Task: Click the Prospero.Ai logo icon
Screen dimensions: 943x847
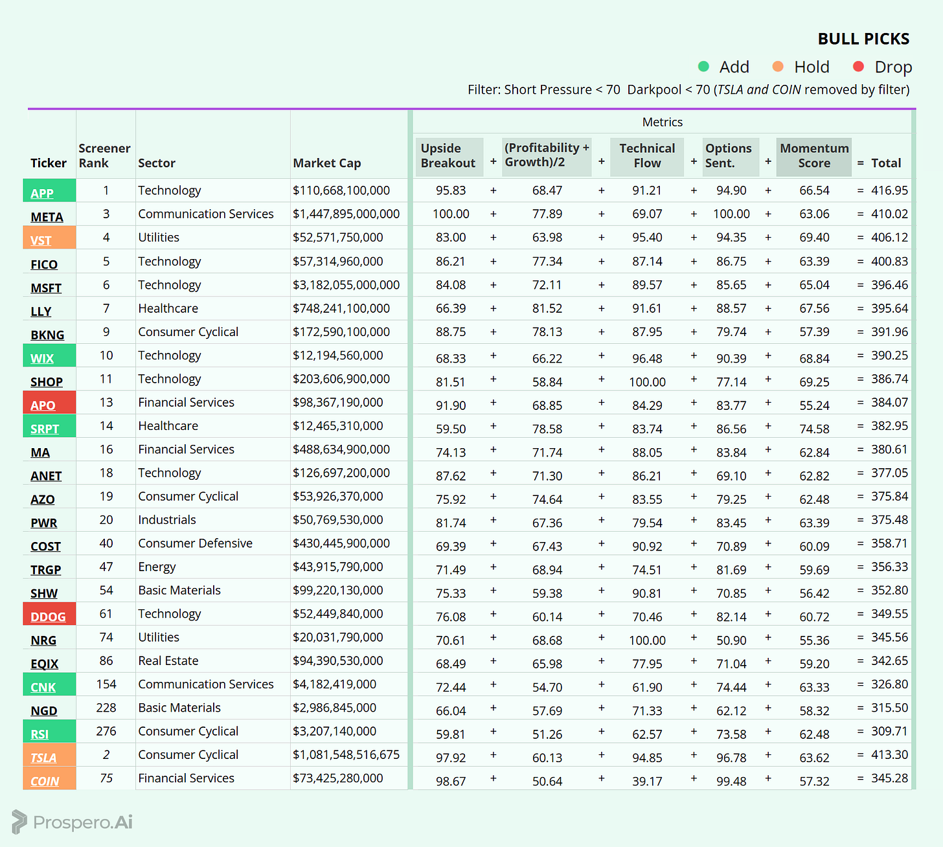Action: (19, 822)
